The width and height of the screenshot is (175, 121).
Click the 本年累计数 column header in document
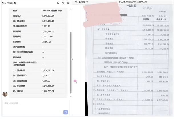[161, 19]
